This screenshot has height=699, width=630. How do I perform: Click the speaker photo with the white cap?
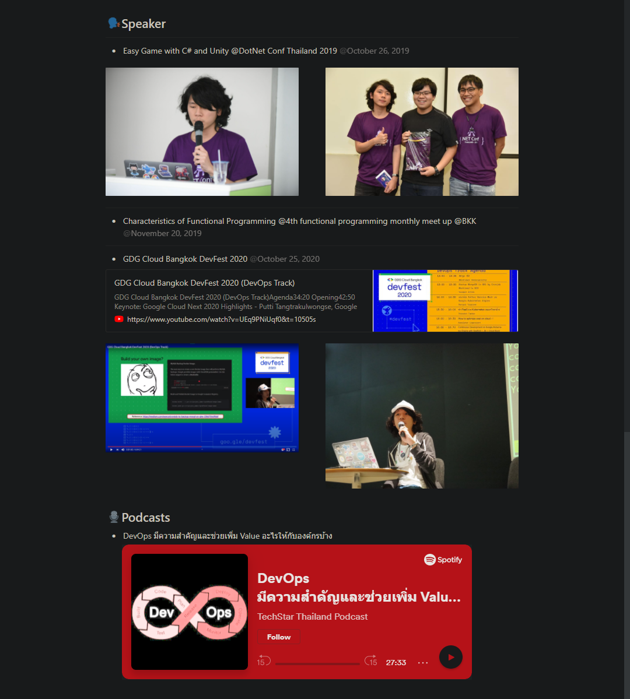(x=421, y=416)
